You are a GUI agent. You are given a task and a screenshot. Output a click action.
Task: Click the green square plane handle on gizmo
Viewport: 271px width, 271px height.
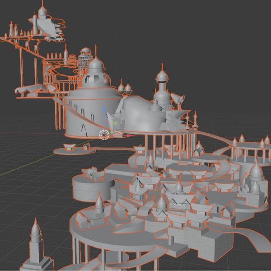point(116,123)
